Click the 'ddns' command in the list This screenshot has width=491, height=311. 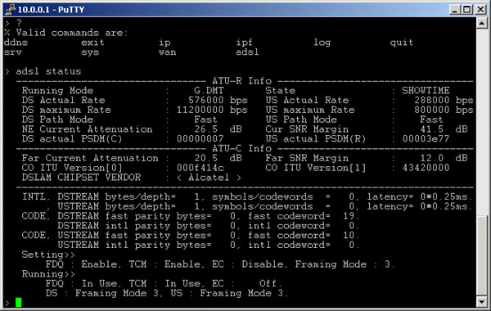coord(16,43)
